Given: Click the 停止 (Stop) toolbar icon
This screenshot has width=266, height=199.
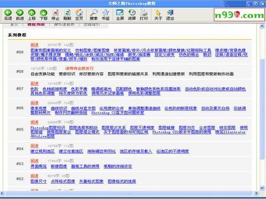Looking at the screenshot, I should click(55, 15).
